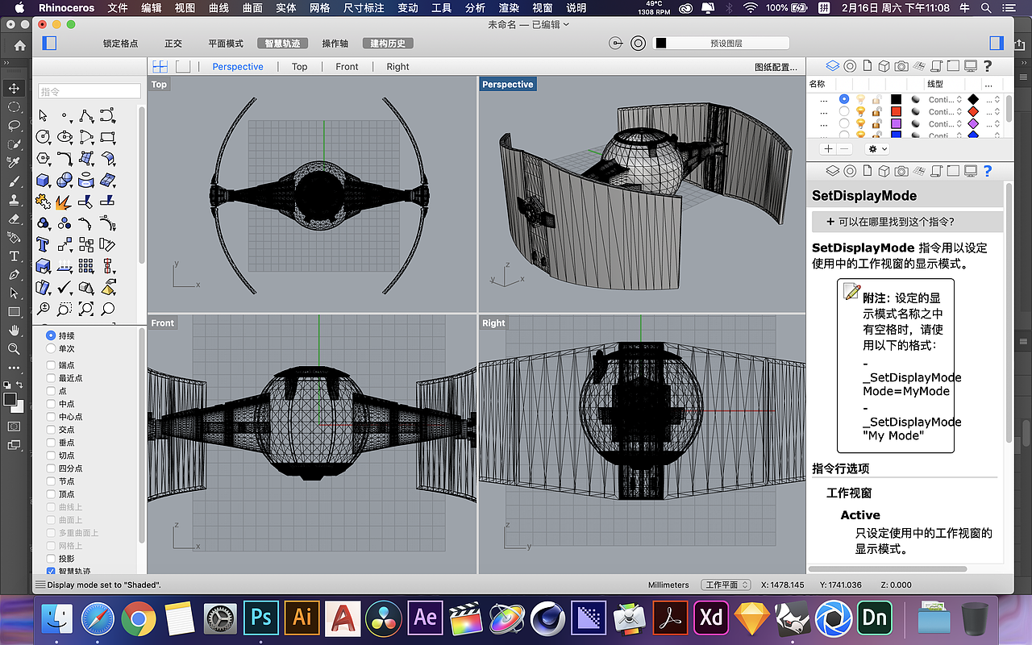Change linetype of the black layer

[945, 99]
